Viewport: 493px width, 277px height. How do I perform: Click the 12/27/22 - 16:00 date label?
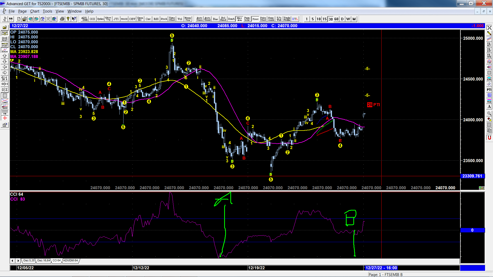tap(381, 268)
